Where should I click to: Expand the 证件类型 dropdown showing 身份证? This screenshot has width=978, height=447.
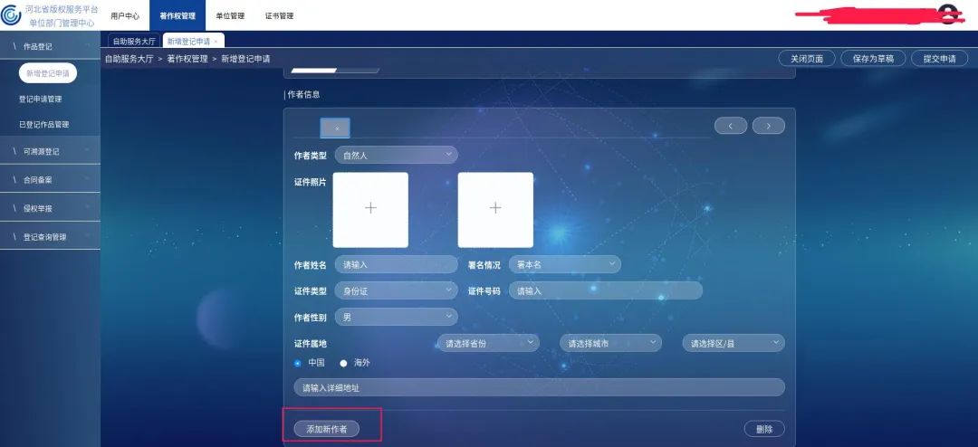pyautogui.click(x=396, y=290)
